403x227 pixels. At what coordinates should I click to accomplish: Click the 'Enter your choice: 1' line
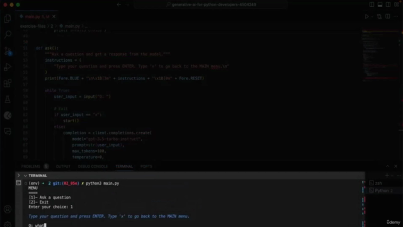pos(50,207)
